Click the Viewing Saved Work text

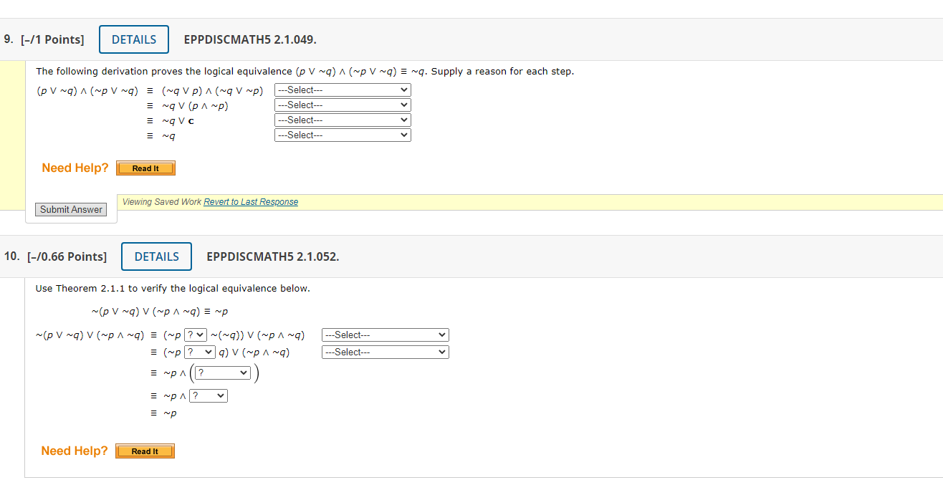point(162,202)
